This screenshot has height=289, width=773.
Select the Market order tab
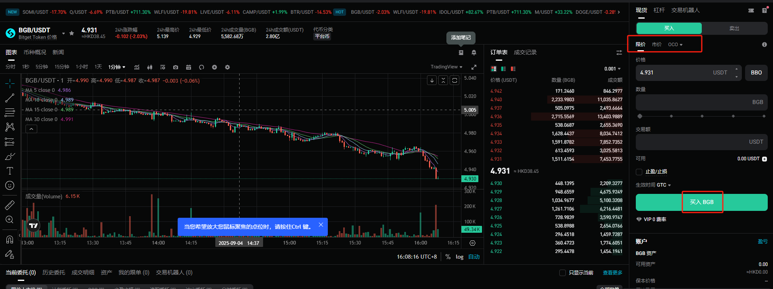657,45
